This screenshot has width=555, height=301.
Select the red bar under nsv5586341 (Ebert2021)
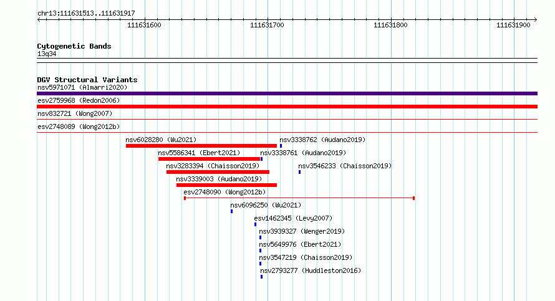(x=209, y=159)
